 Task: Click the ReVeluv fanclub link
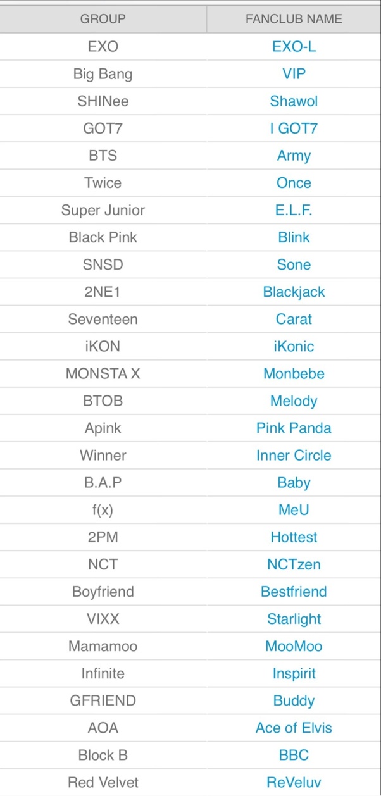click(294, 782)
